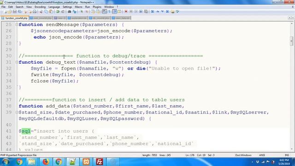Click the Redo toolbar icon
This screenshot has height=166, width=295.
(63, 12)
